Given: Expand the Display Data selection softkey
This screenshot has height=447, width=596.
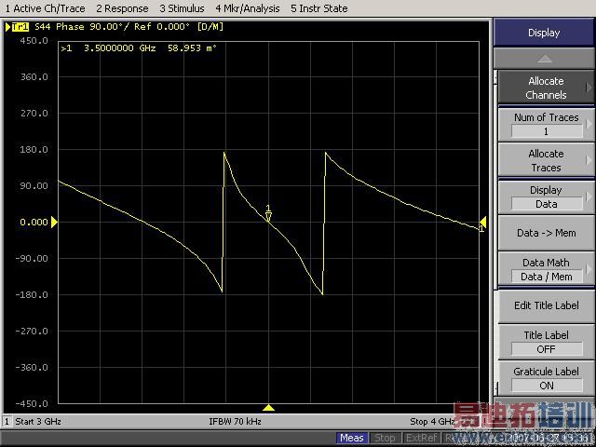Looking at the screenshot, I should click(x=546, y=196).
